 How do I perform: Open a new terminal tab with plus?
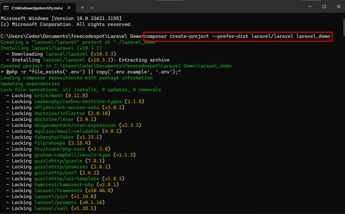click(82, 8)
